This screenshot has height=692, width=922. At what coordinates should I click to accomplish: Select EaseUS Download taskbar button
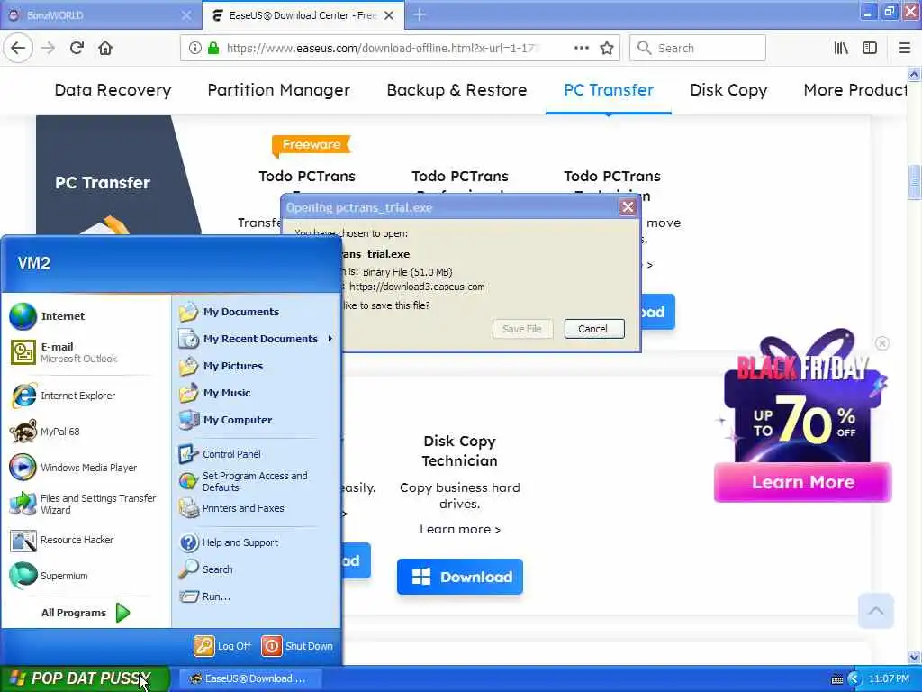pyautogui.click(x=249, y=678)
